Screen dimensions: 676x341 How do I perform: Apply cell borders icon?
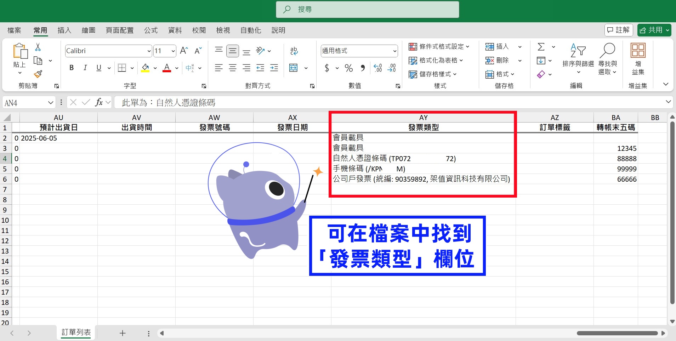(122, 68)
